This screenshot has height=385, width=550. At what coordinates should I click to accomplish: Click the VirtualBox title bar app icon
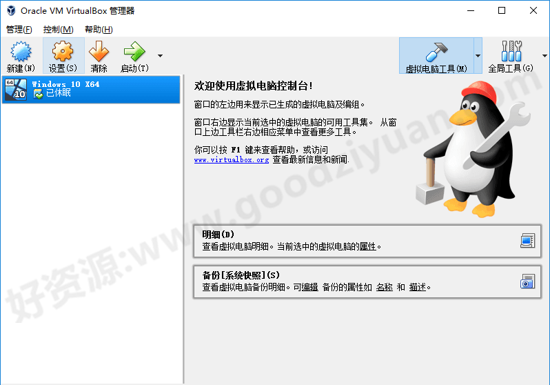(11, 10)
